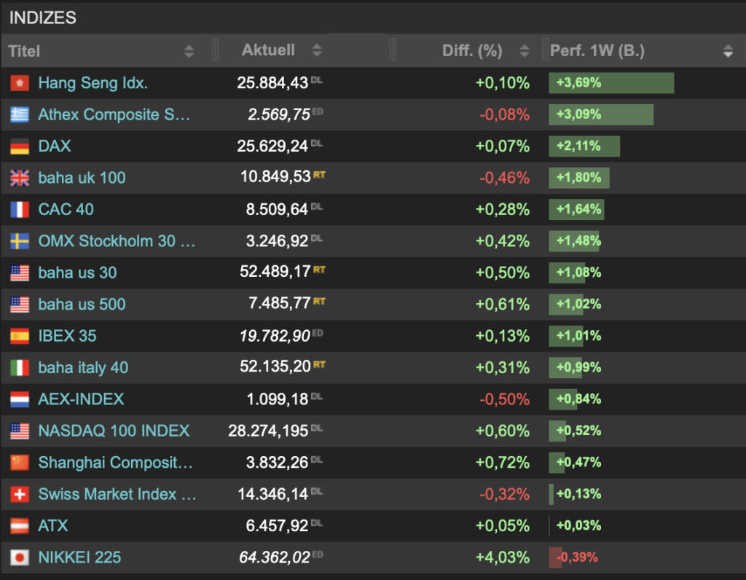Sort by Titel using its sort arrows
746x580 pixels.
point(189,52)
